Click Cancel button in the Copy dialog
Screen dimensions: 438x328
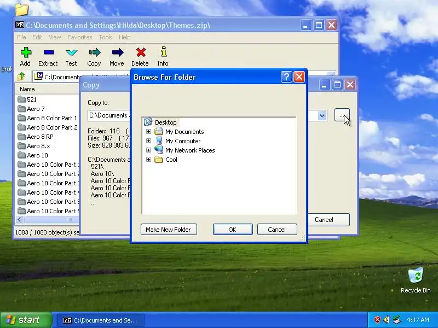coord(328,220)
